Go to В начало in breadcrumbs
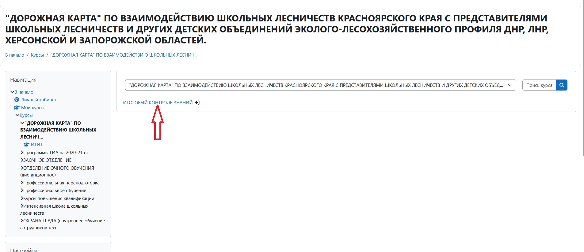This screenshot has width=584, height=252. pos(15,55)
